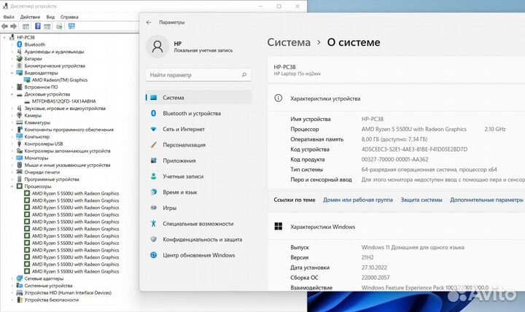Click the Камеры camera icon in tree
The image size is (525, 312).
tap(20, 115)
